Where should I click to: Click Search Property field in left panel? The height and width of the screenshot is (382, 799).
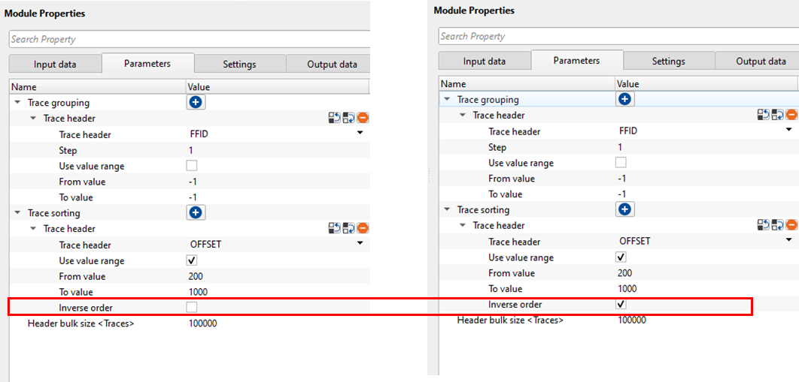click(188, 39)
